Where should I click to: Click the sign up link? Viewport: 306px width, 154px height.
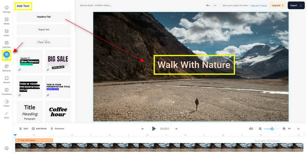point(254,5)
